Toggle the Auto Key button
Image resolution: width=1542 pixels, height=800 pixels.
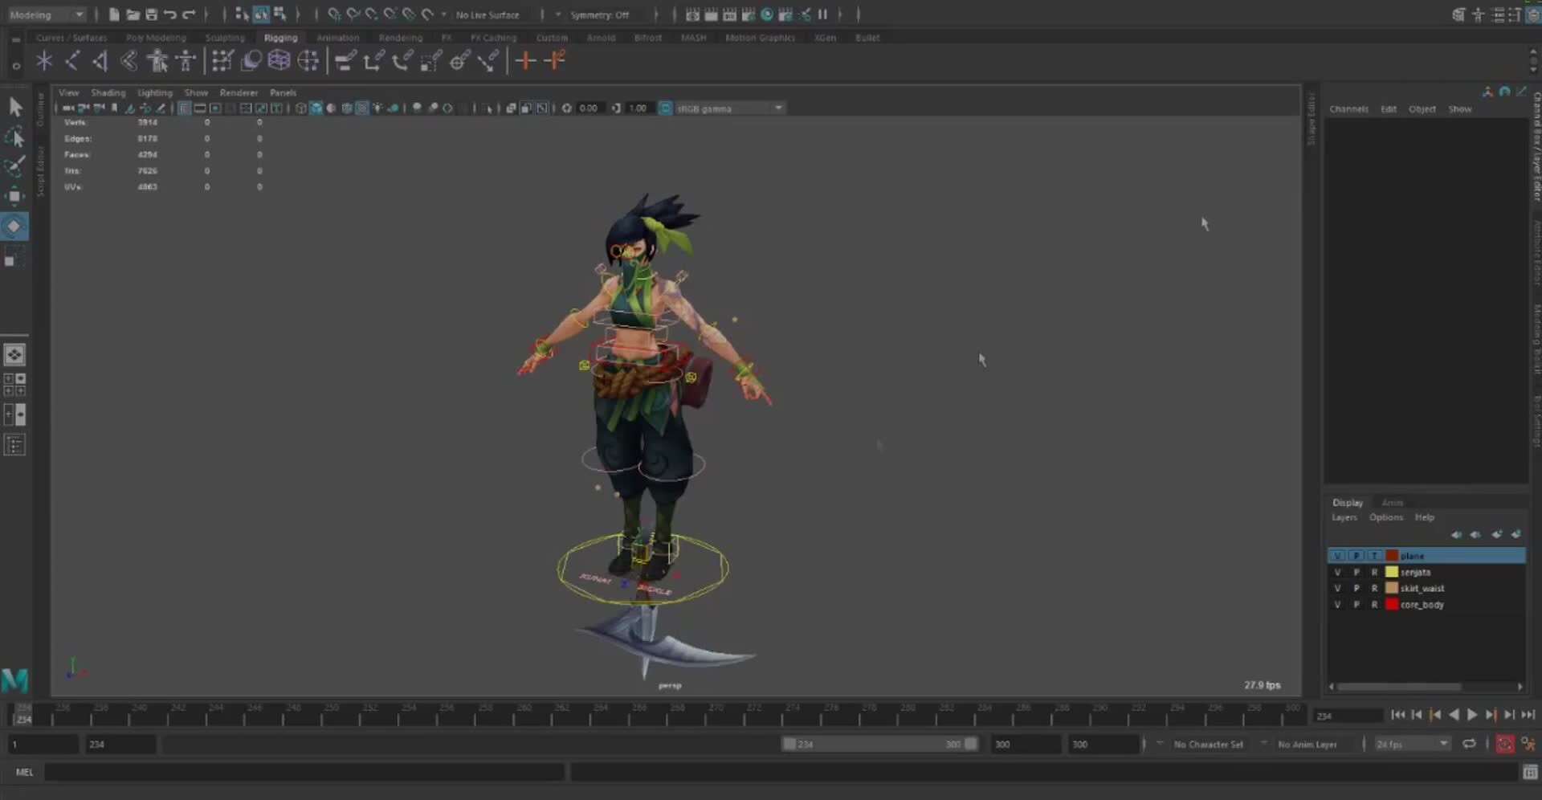(1505, 745)
